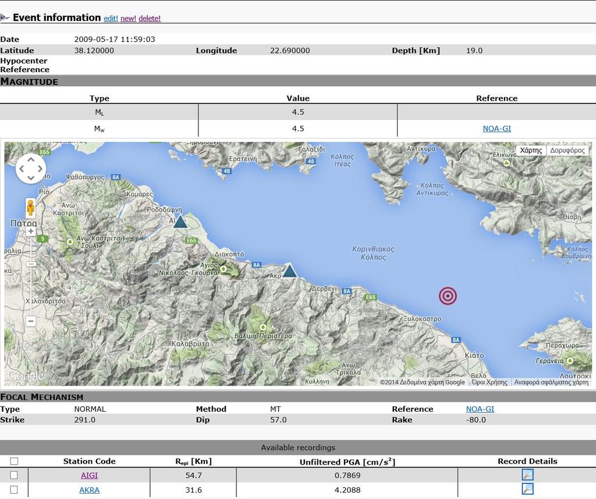596x499 pixels.
Task: Click the Γεράνεια park marker icon
Action: pyautogui.click(x=570, y=360)
